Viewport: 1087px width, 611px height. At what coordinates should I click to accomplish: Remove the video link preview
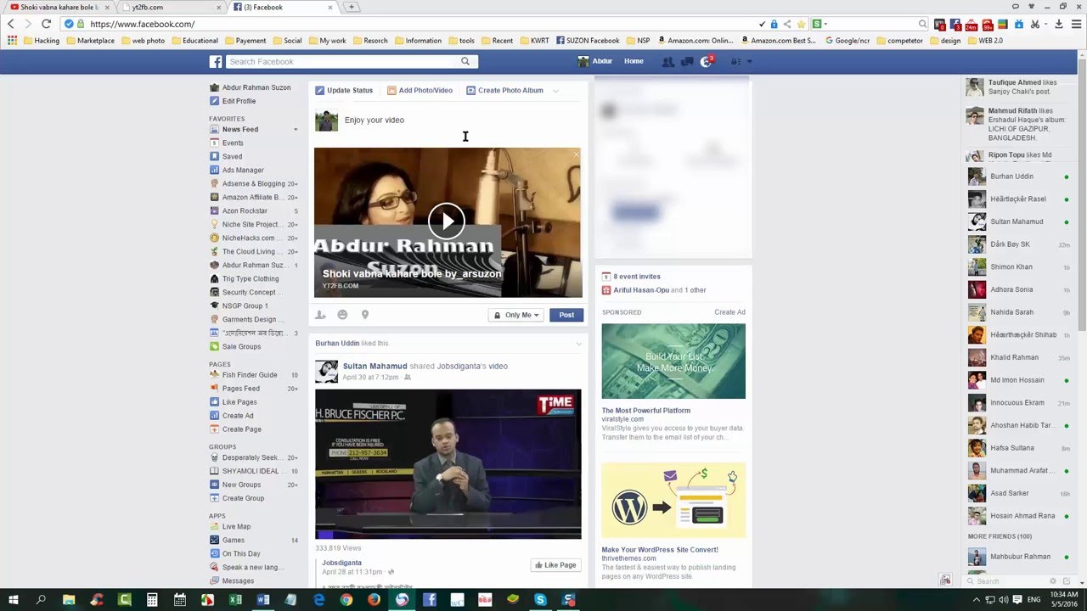pyautogui.click(x=576, y=154)
